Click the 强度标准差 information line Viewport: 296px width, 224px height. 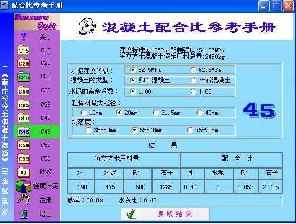point(172,50)
